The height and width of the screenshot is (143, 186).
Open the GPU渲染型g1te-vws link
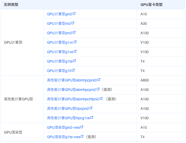click(x=63, y=137)
